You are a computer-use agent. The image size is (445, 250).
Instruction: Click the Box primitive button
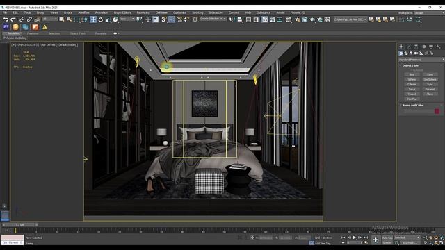[412, 74]
